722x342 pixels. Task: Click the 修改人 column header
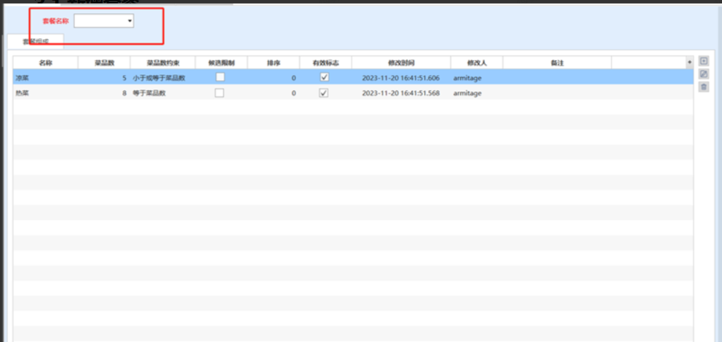[x=476, y=63]
